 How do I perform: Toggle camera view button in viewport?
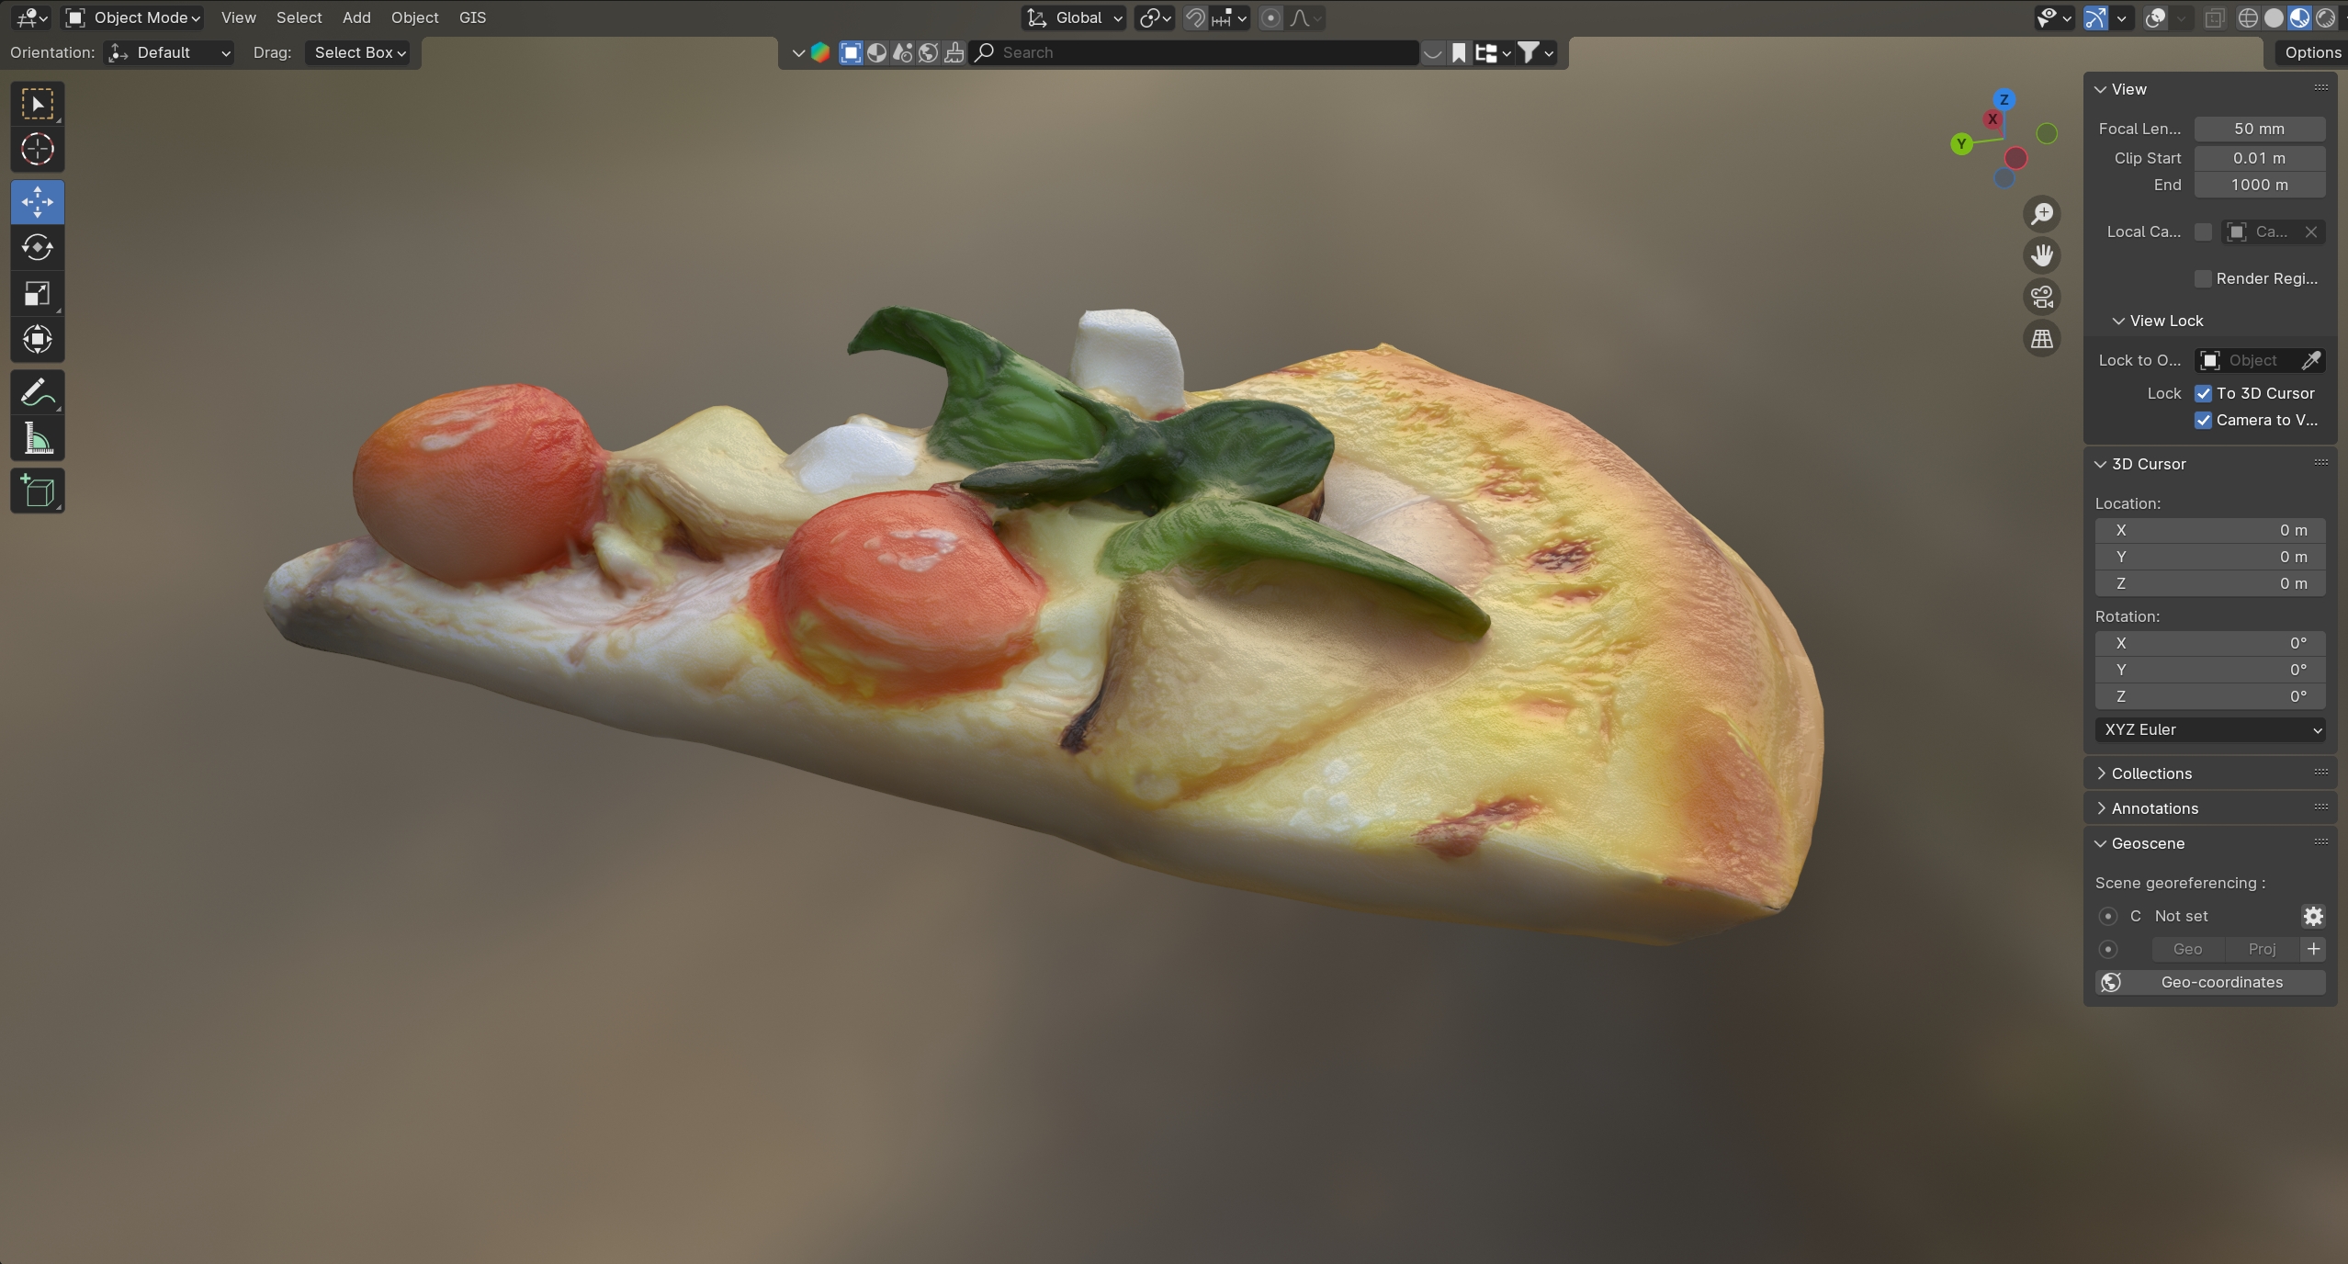pos(2041,298)
